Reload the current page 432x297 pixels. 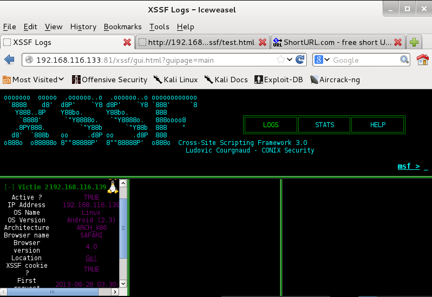pos(300,60)
